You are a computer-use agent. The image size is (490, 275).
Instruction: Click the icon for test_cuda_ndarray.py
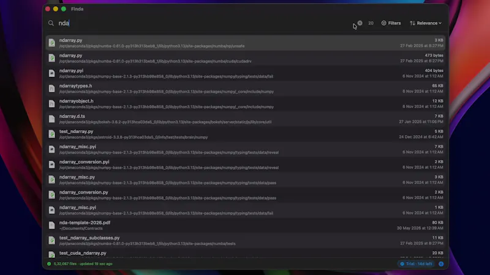click(x=52, y=254)
